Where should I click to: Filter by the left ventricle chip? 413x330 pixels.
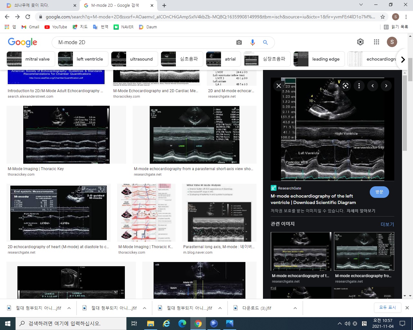pyautogui.click(x=83, y=59)
